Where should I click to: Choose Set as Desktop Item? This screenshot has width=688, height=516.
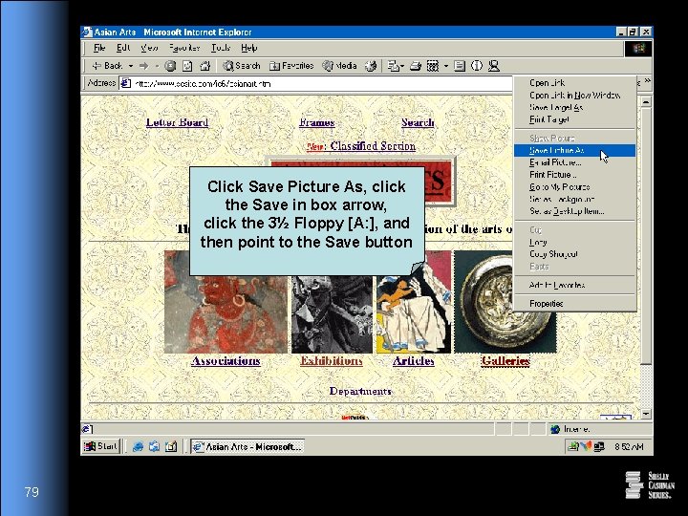pos(574,211)
